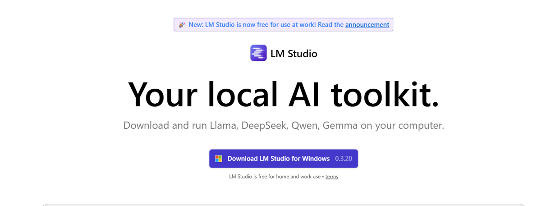Open the announcement link in banner
This screenshot has height=206, width=541.
click(x=367, y=25)
